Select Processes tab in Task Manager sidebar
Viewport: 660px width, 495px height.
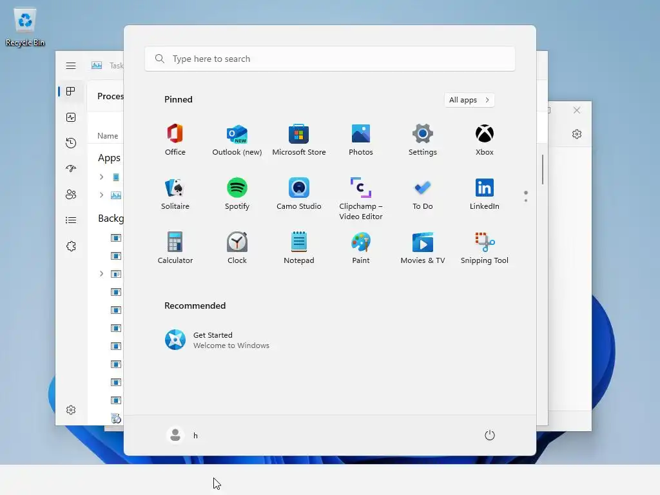pyautogui.click(x=71, y=92)
